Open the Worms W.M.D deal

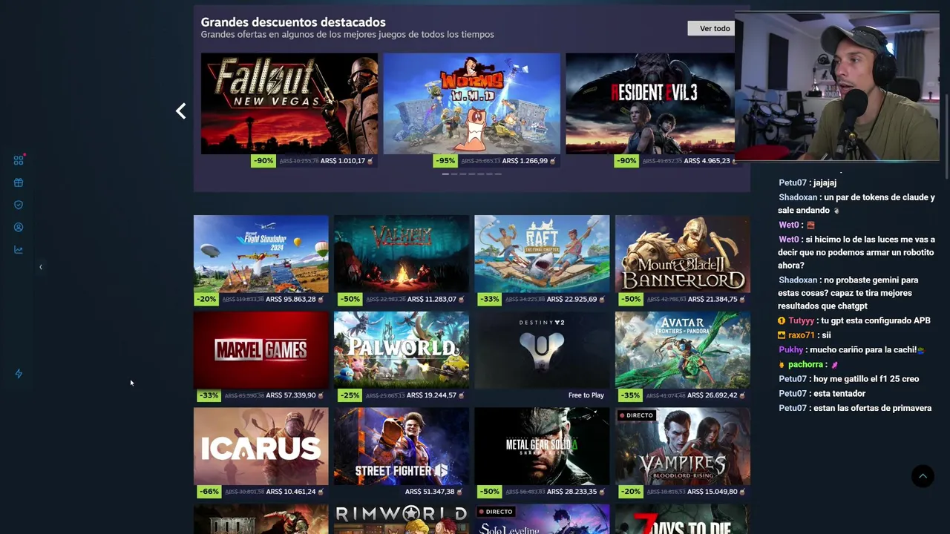click(x=471, y=110)
